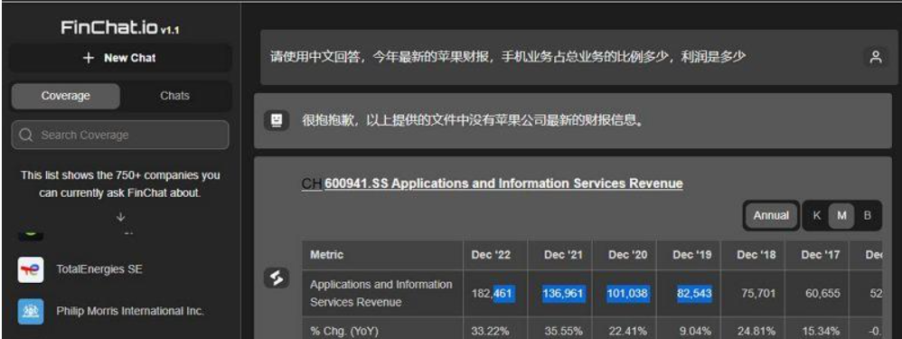
Task: Select the K units option
Action: 816,216
